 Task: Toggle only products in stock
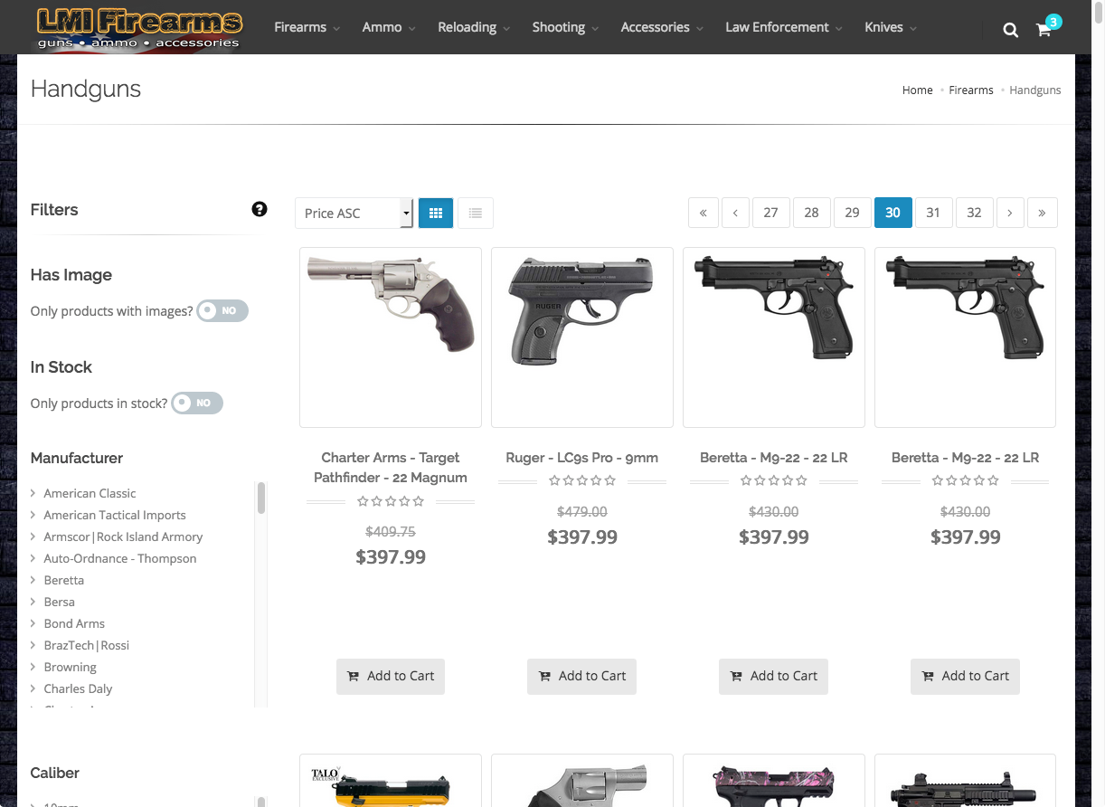pos(197,403)
